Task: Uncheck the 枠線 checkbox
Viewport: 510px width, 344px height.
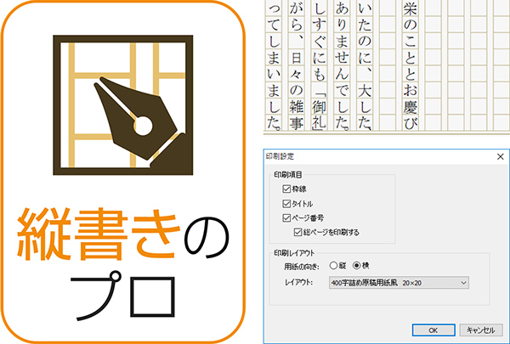Action: click(286, 189)
